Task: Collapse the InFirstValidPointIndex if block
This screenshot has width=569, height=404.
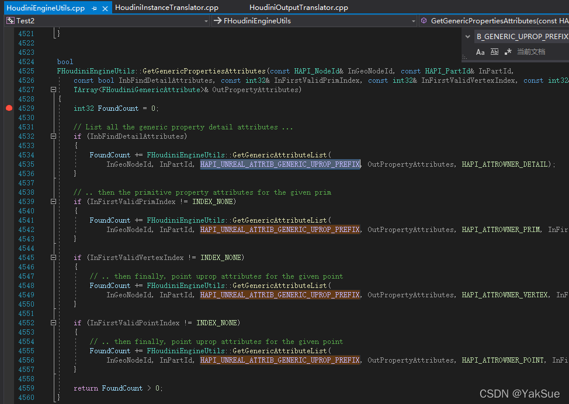Action: click(53, 322)
